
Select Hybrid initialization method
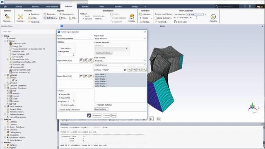[83, 16]
